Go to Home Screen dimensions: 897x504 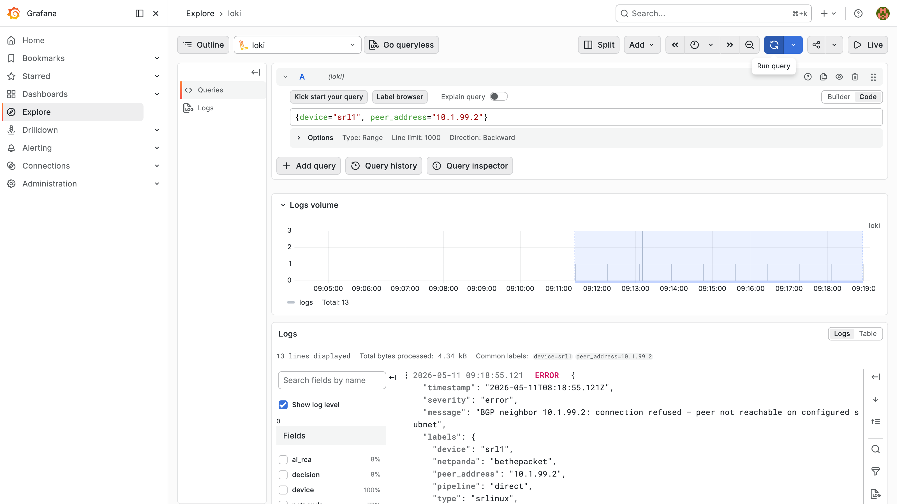click(33, 40)
